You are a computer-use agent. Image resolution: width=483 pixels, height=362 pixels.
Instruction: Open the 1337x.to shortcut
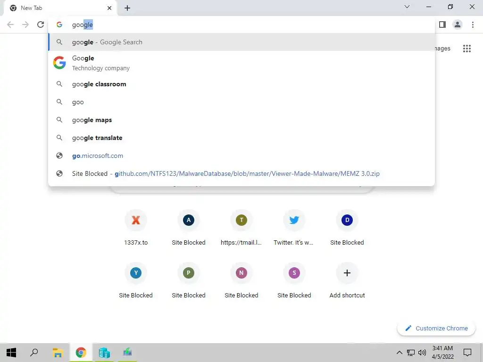click(136, 228)
